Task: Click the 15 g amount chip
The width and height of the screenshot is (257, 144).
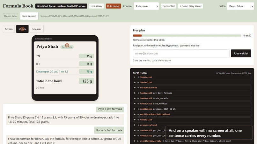Action: [x=86, y=64]
